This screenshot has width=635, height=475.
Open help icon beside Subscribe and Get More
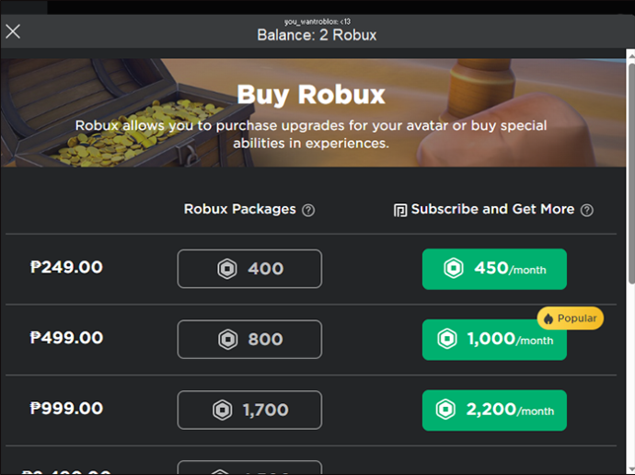click(587, 210)
